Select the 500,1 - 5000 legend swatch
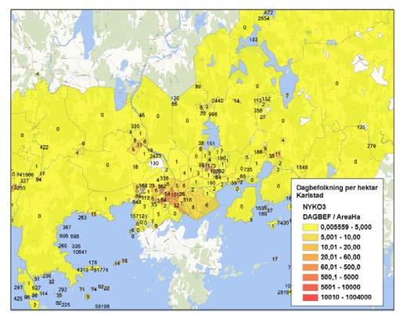The image size is (407, 323). [310, 277]
